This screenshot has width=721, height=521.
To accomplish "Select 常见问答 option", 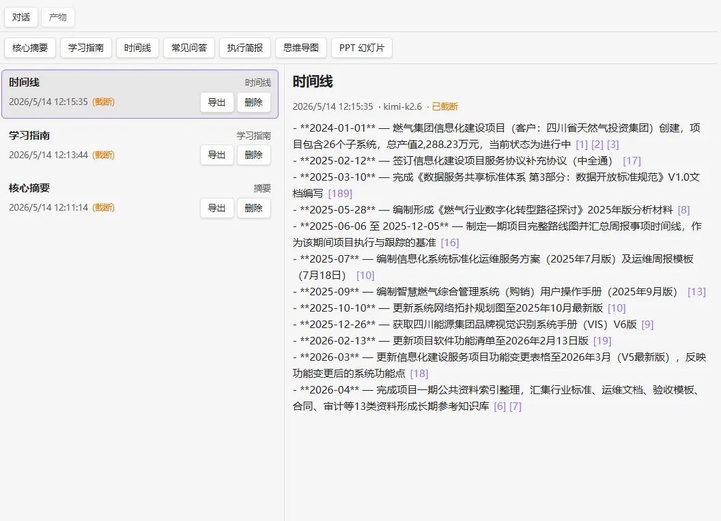I will tap(189, 48).
